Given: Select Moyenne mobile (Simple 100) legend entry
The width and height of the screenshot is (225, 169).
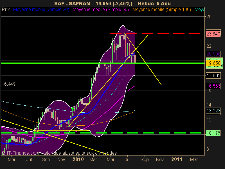Looking at the screenshot, I should tap(161, 10).
